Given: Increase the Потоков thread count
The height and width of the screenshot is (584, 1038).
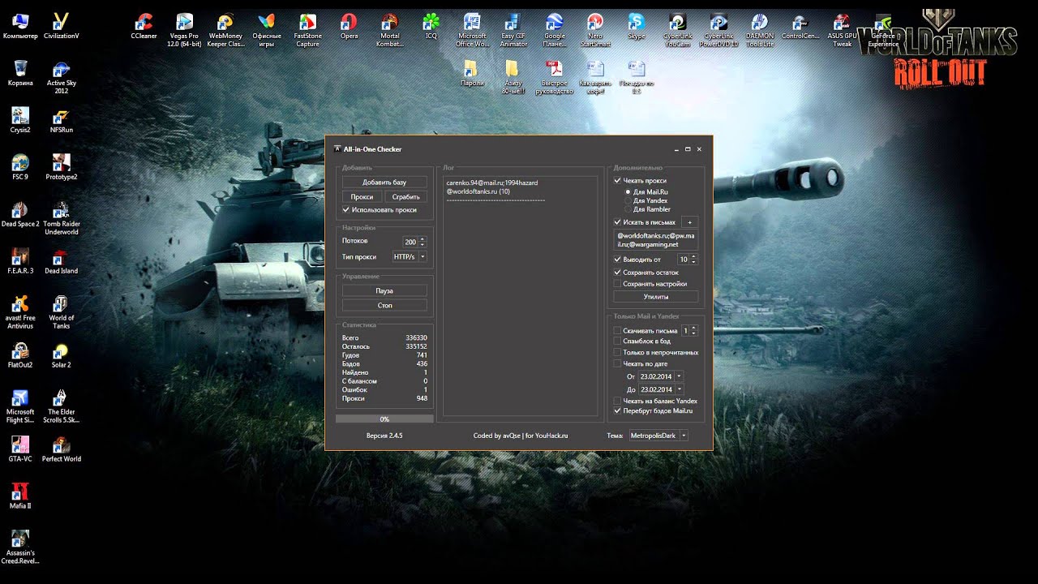Looking at the screenshot, I should tap(422, 239).
